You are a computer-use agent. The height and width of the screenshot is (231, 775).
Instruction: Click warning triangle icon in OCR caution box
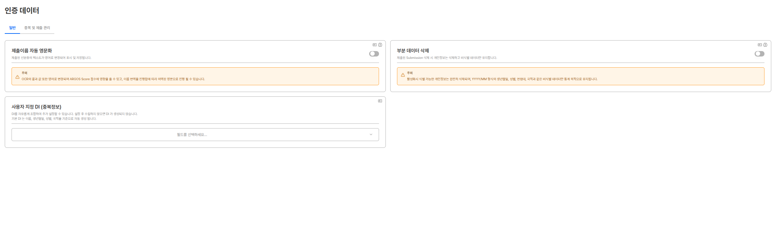[x=17, y=77]
